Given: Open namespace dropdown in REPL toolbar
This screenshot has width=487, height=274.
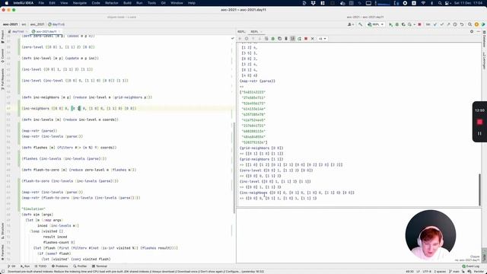Looking at the screenshot, I should coord(323,39).
